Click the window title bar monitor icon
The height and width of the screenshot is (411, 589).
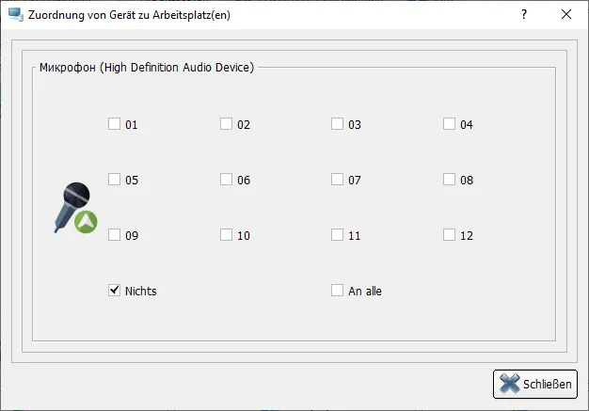click(x=14, y=14)
